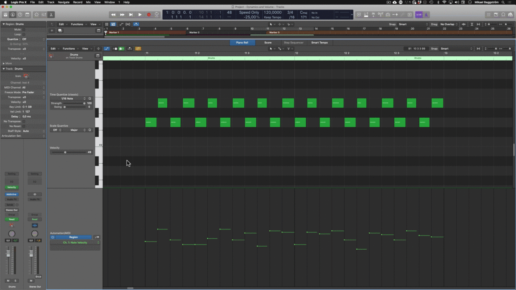Click the Duplicate Track icon
516x290 pixels.
(x=60, y=31)
